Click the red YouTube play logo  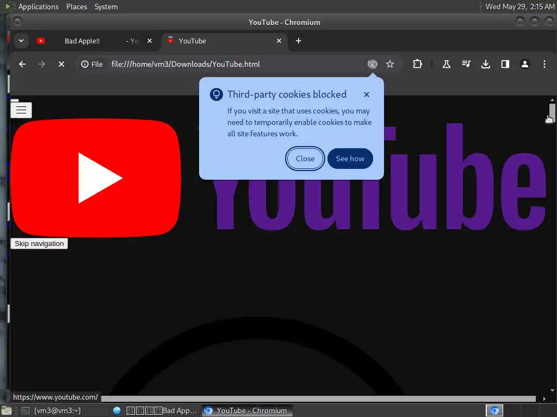point(96,178)
